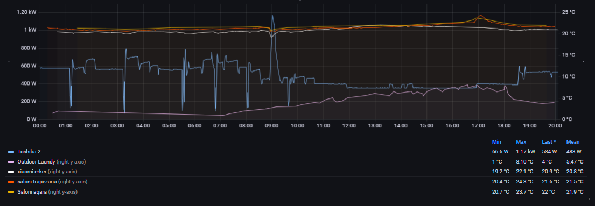The height and width of the screenshot is (206, 595).
Task: Click the Outdoor Laundy Max value 8.10 °C
Action: [525, 162]
